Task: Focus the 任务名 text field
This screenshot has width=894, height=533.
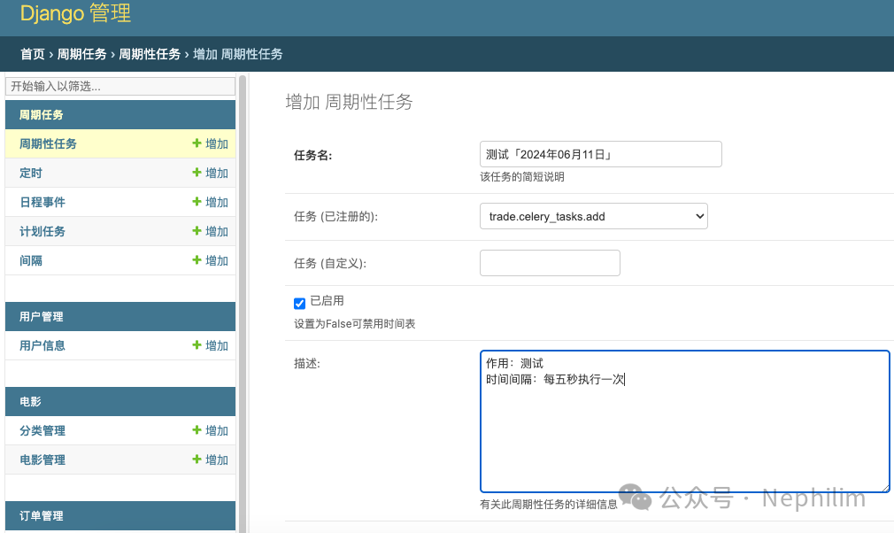Action: click(x=600, y=154)
